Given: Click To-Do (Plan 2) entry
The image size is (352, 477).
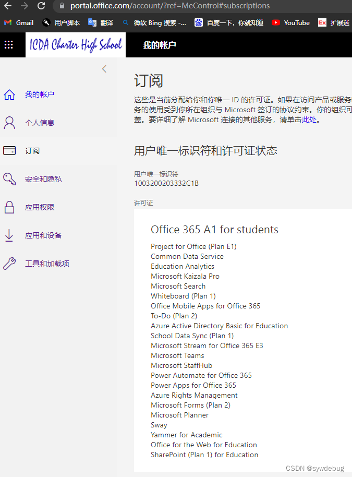Looking at the screenshot, I should [174, 316].
